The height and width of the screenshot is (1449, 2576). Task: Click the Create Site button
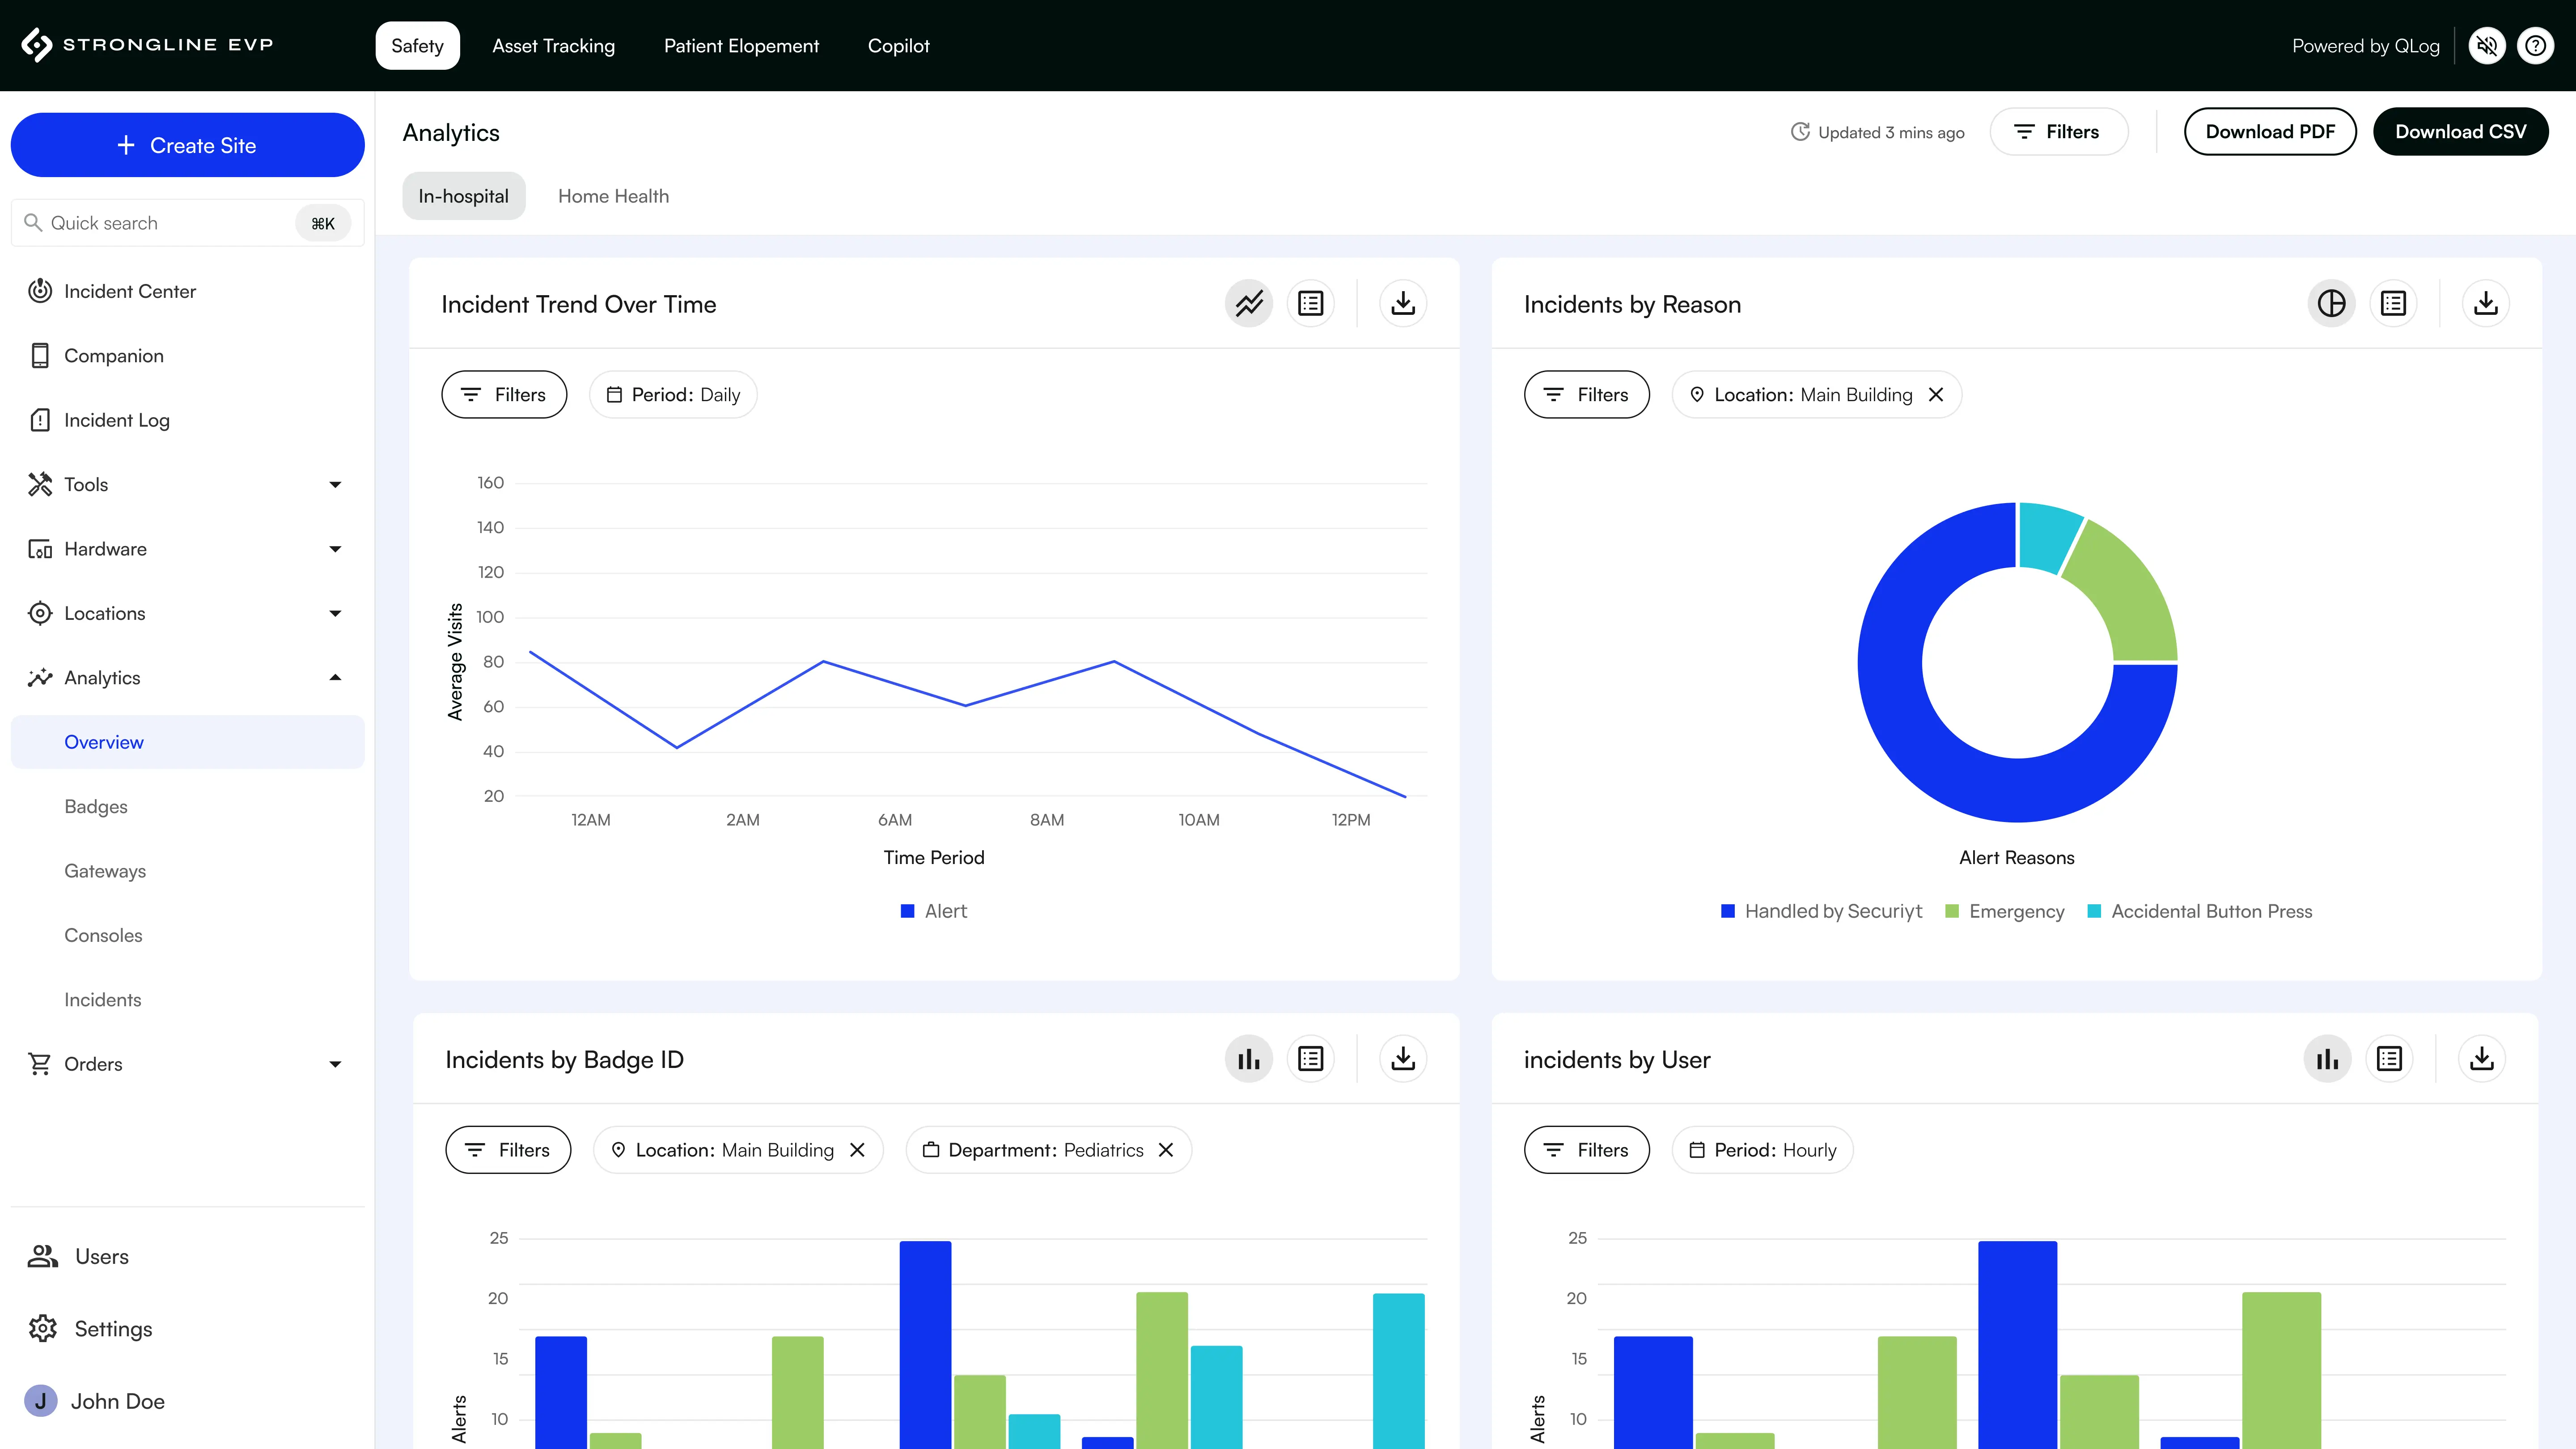coord(187,145)
